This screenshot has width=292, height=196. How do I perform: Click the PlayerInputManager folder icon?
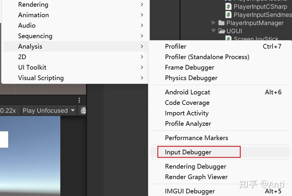tap(221, 23)
